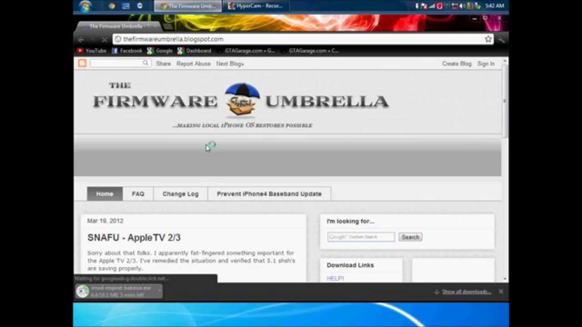
Task: Open the second GTAGarage.com bookmark ending in C
Action: click(x=309, y=51)
